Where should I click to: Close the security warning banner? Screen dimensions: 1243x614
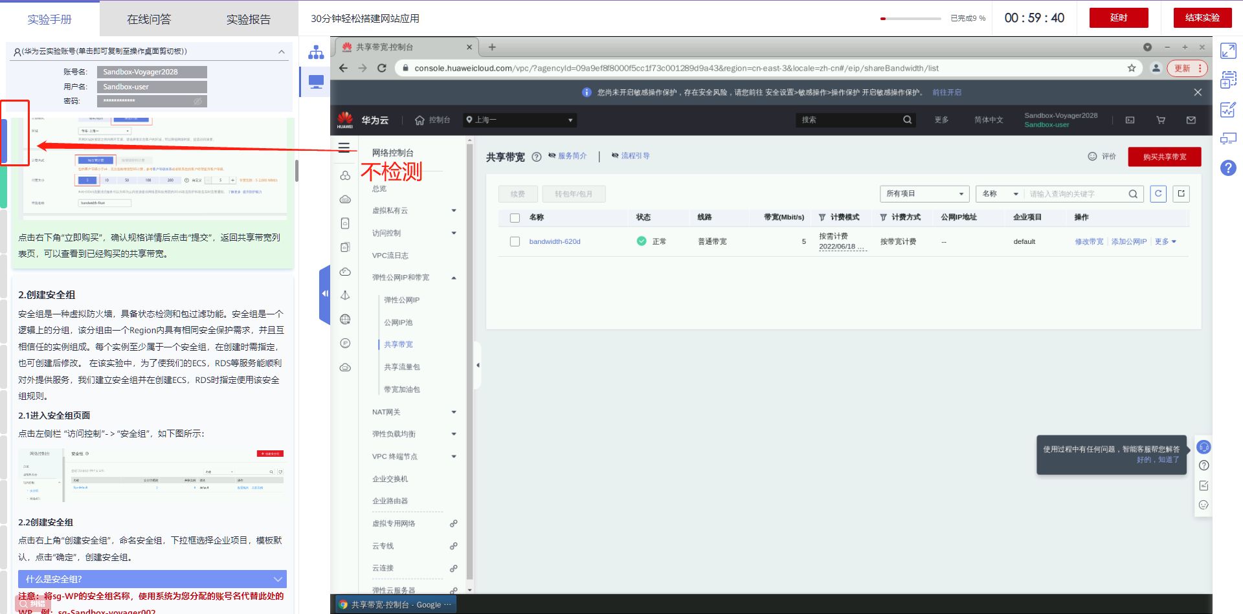point(1198,93)
